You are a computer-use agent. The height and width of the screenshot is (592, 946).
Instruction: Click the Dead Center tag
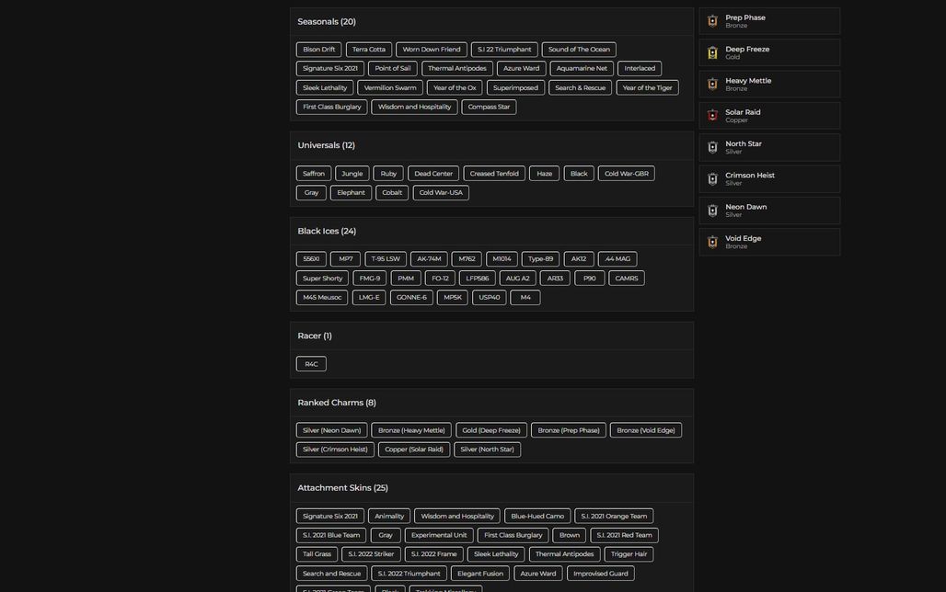(433, 174)
